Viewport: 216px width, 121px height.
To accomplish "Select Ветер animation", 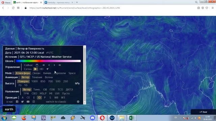I will (x=26, y=77).
